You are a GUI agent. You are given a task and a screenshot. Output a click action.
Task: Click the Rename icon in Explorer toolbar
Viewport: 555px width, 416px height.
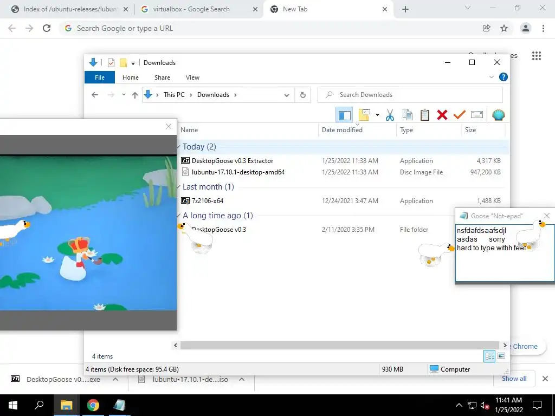[x=477, y=115]
